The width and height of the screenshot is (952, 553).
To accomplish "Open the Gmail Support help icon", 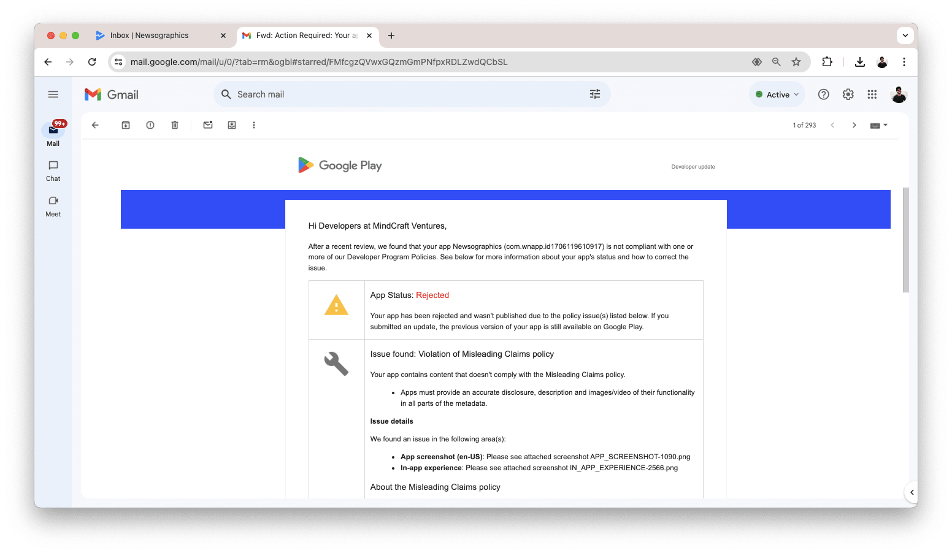I will [823, 94].
